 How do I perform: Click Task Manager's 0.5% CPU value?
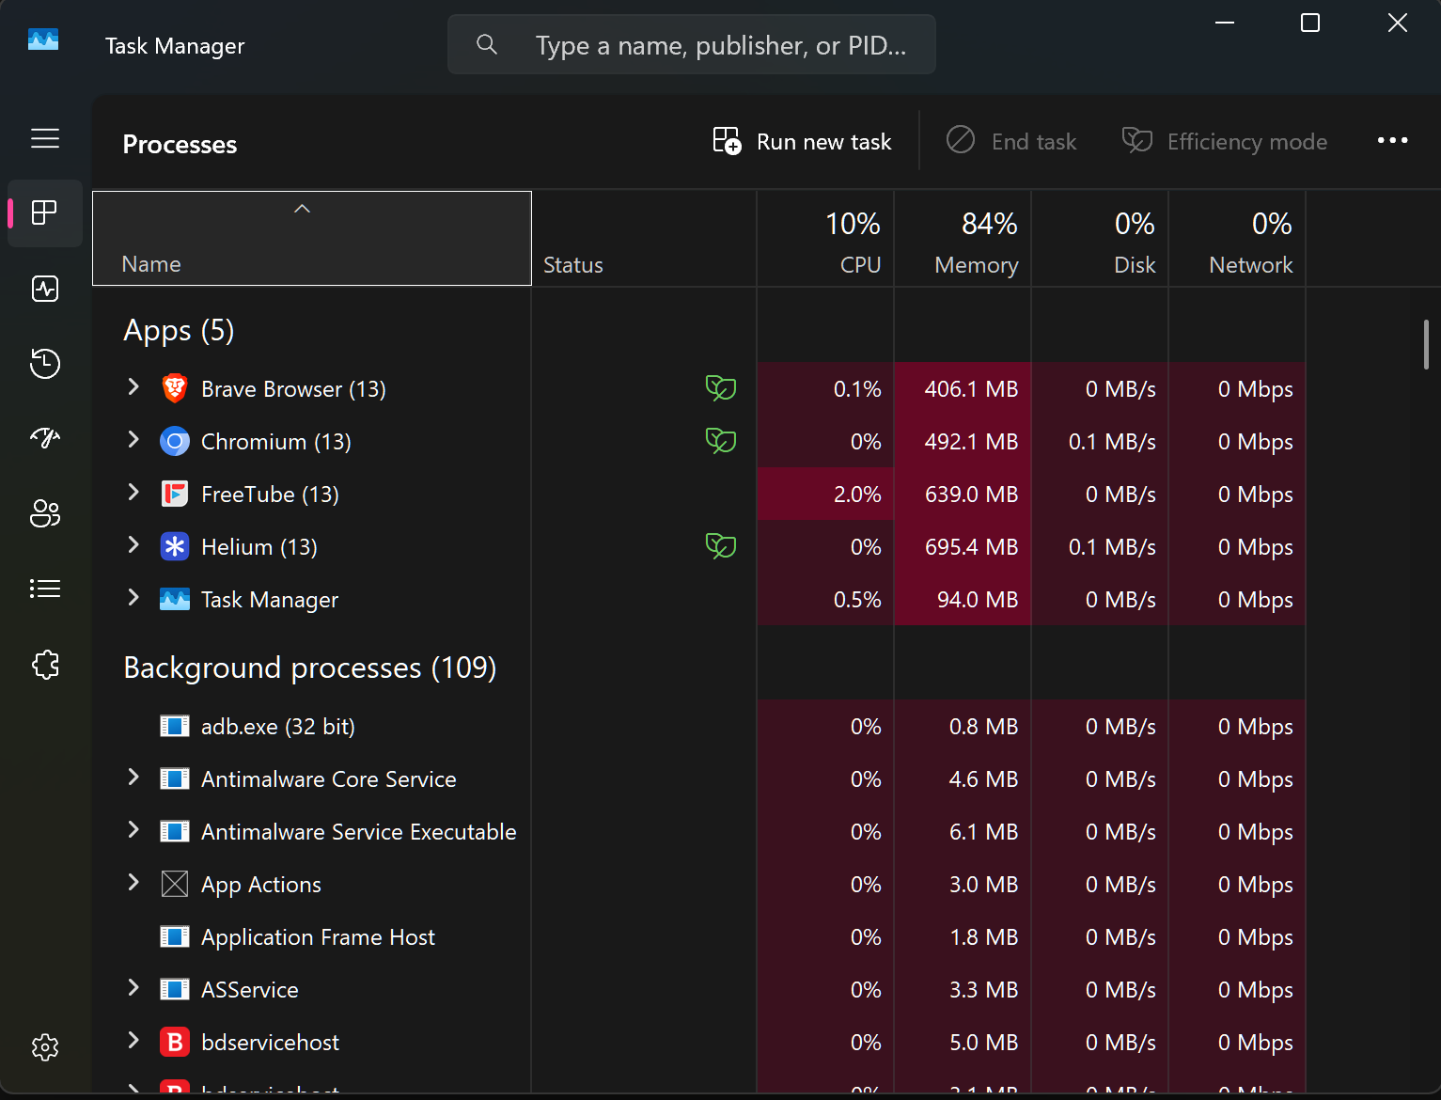click(x=857, y=600)
